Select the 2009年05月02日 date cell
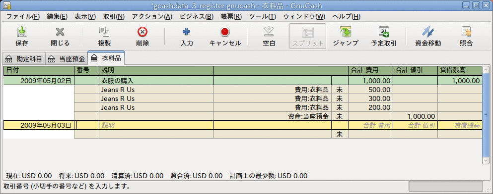Viewport: 493px width, 194px height. point(39,81)
